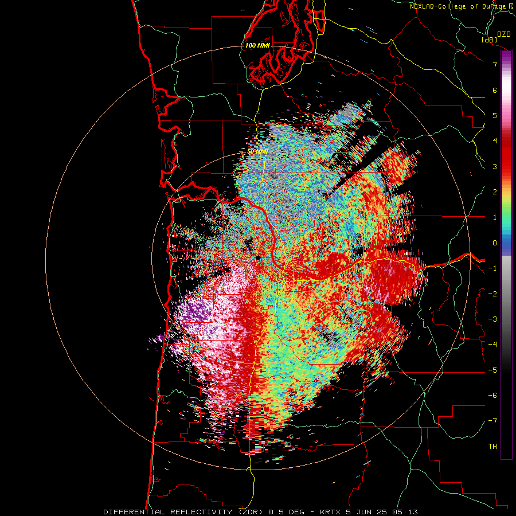
Task: Click the -5 value on the color scale
Action: 492,370
